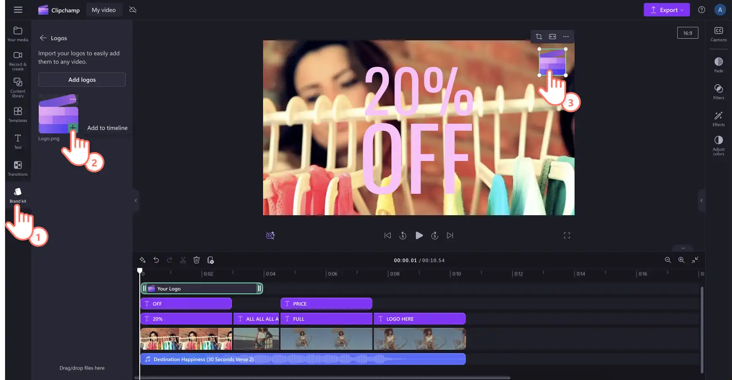Open the Captions panel
Viewport: 732px width, 380px height.
point(719,34)
